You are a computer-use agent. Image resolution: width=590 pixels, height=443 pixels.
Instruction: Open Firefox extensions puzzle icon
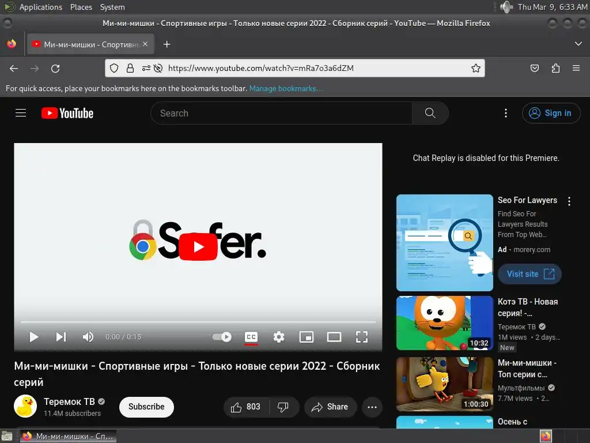pos(555,68)
